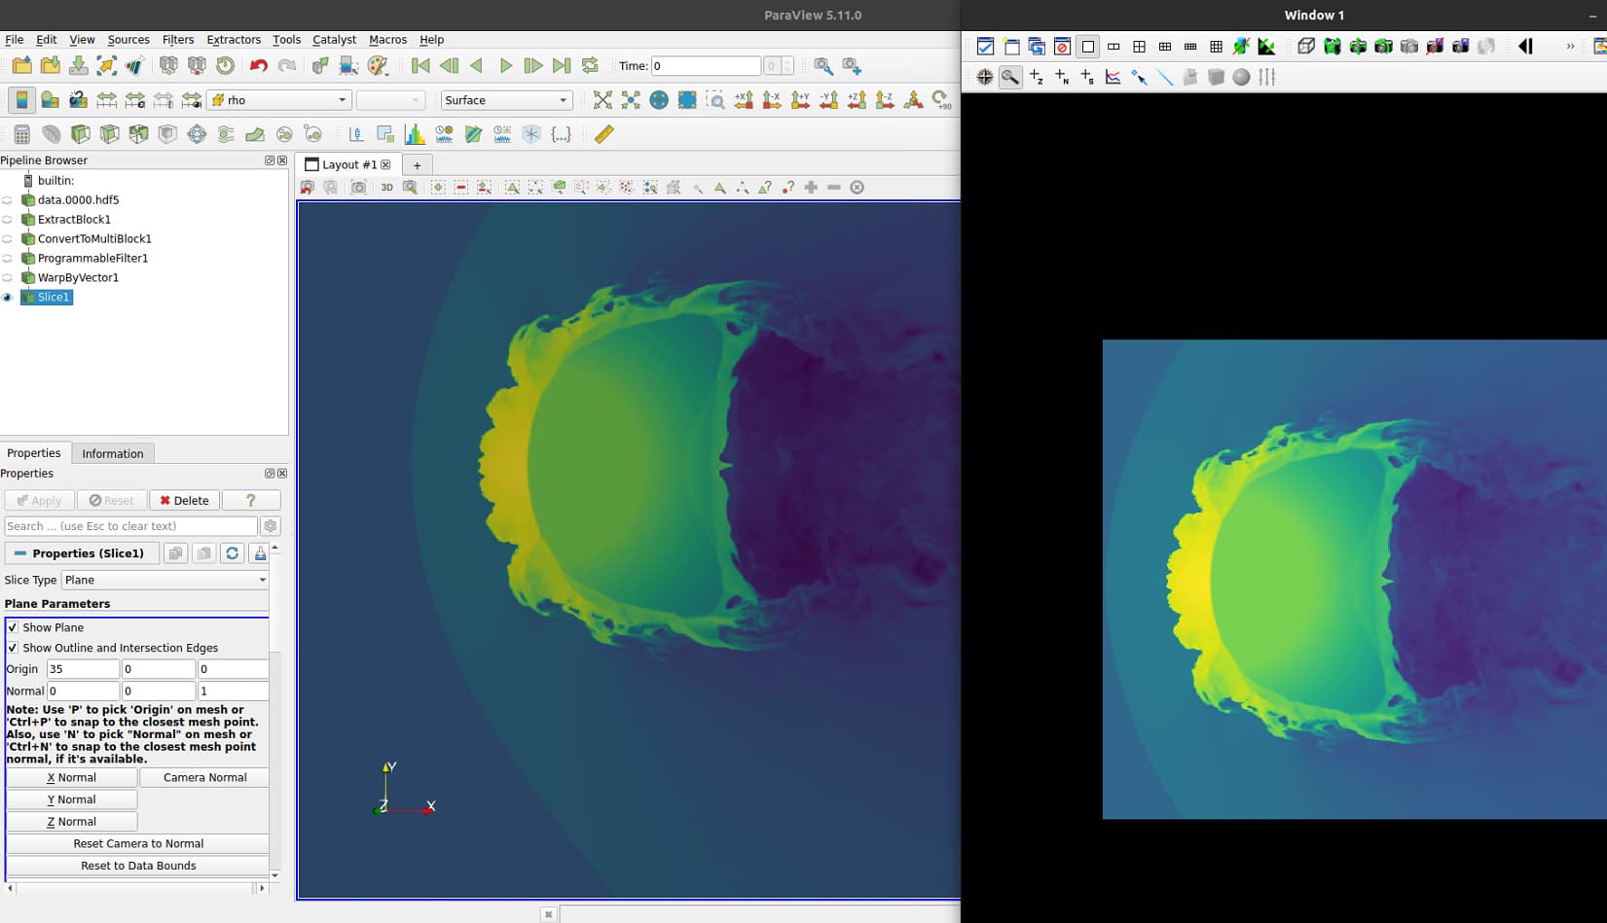
Task: Select ConvertToMultiBlock1 in pipeline browser
Action: click(x=94, y=239)
